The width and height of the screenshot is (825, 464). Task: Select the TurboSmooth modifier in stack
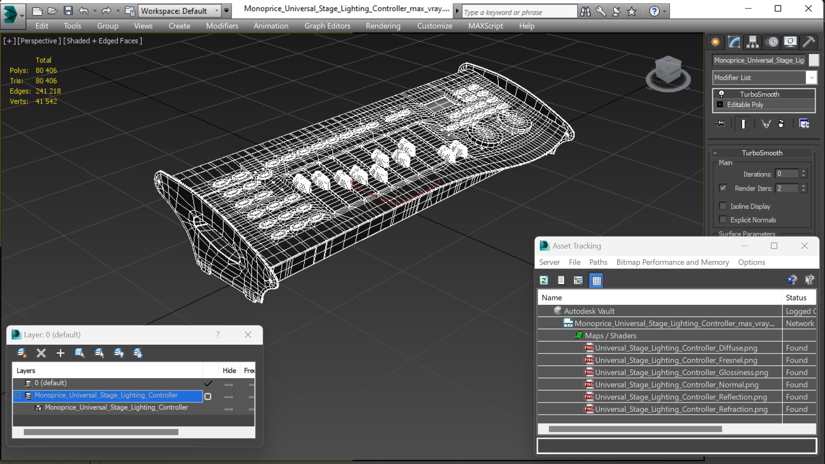(x=759, y=94)
